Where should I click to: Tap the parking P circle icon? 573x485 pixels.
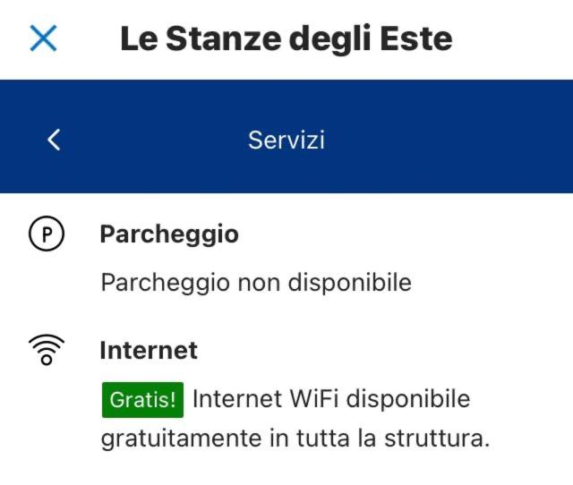pyautogui.click(x=47, y=234)
